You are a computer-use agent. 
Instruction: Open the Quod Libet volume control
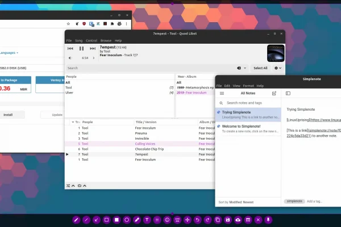coord(70,58)
